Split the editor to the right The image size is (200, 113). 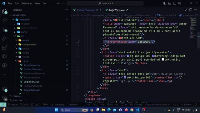191,10
